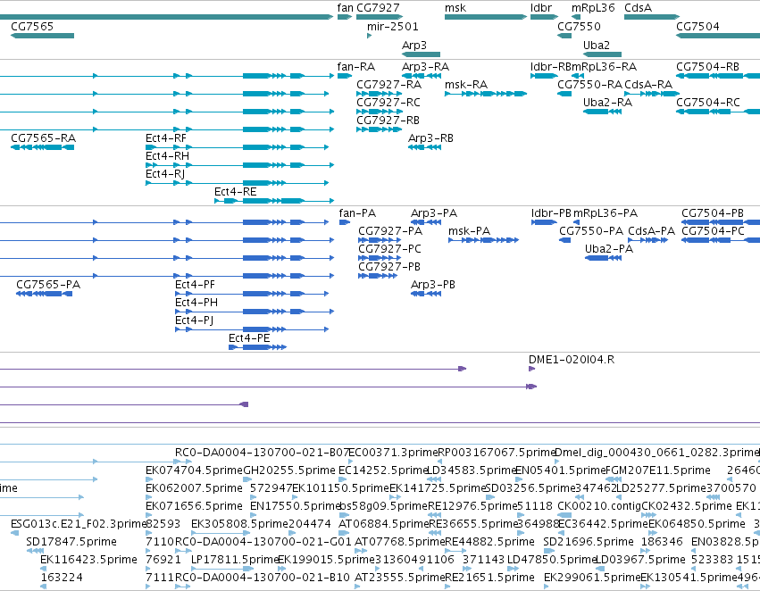Viewport: 760px width, 591px height.
Task: Select the fan-PA protein label
Action: pos(357,213)
